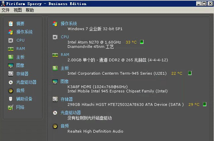Click the Realtek High Definition Audio text

[95, 131]
